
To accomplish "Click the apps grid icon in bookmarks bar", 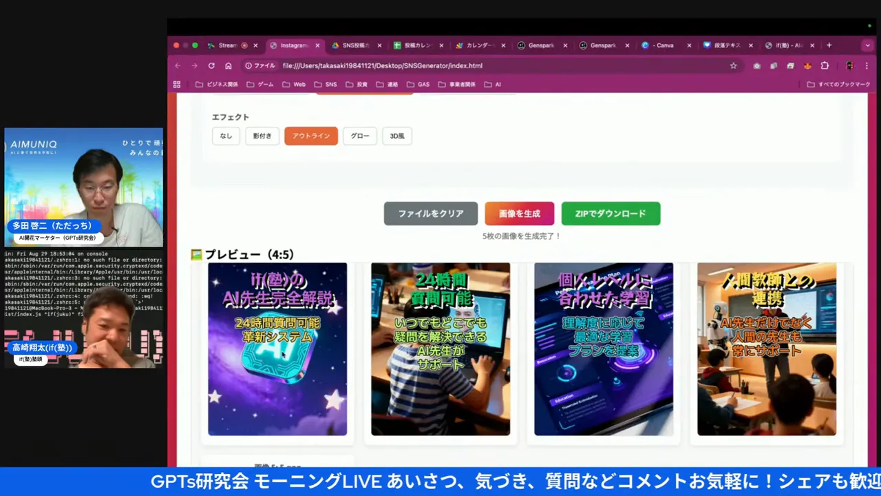I will [x=177, y=85].
